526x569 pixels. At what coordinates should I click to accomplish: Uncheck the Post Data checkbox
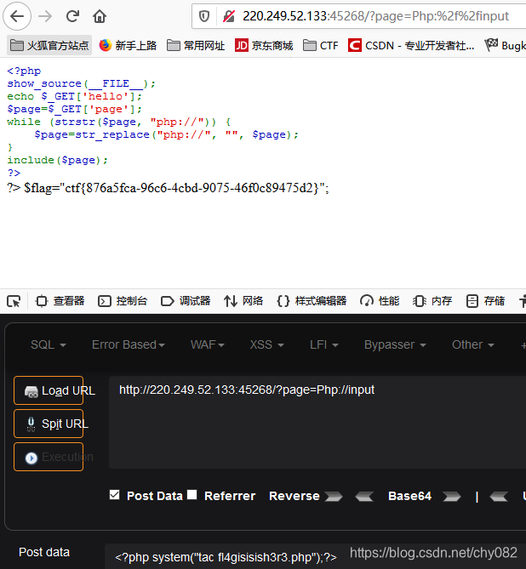pyautogui.click(x=114, y=495)
